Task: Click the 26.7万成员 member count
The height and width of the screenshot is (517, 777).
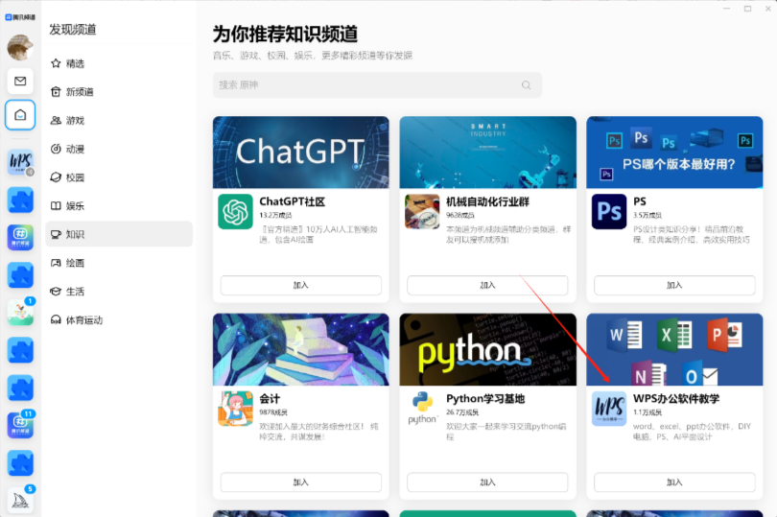Action: pyautogui.click(x=462, y=412)
